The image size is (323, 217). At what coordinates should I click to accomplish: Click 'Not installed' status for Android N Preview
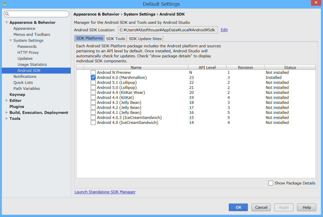click(277, 73)
